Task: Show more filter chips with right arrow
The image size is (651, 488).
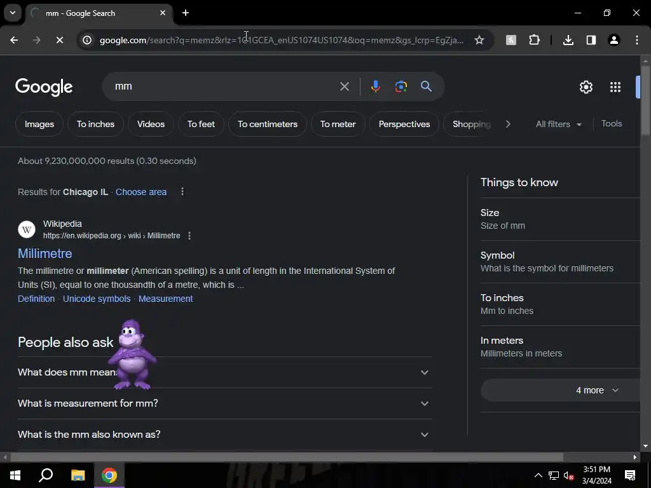Action: [508, 124]
